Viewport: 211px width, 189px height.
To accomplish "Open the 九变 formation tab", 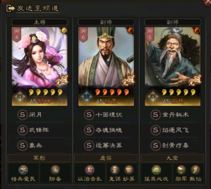I will pos(172,158).
